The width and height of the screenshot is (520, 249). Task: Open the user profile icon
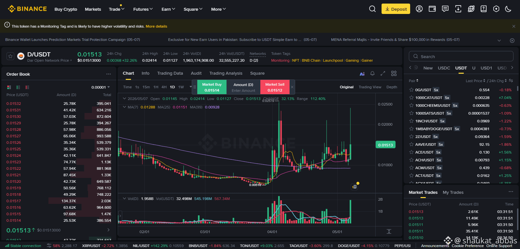419,9
